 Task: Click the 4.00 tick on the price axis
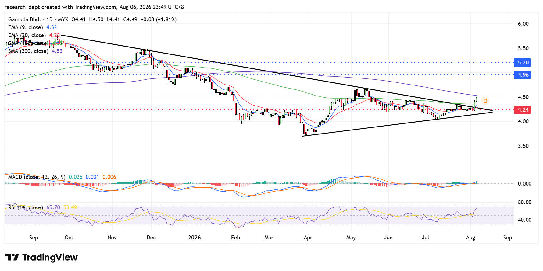(x=523, y=121)
